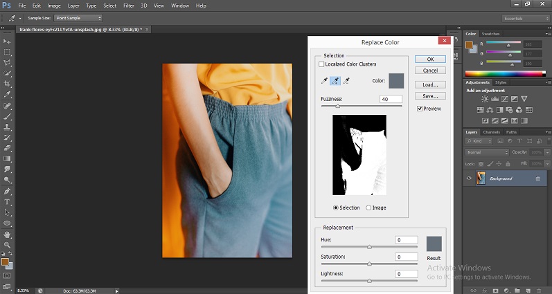The height and width of the screenshot is (294, 552).
Task: Select the Eyedropper tool in the toolbox
Action: tap(7, 94)
